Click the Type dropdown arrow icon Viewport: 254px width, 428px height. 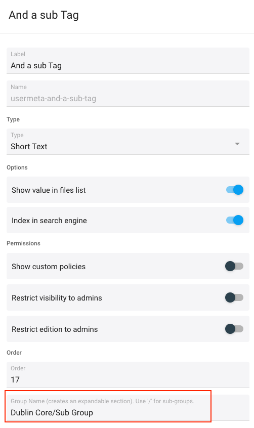[237, 144]
